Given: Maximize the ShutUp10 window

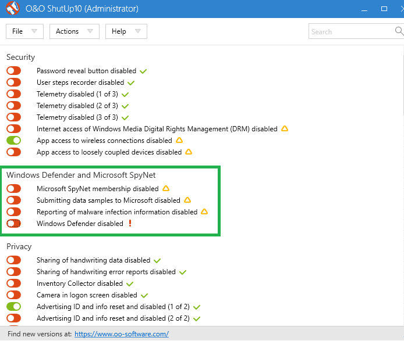Looking at the screenshot, I should tap(384, 9).
